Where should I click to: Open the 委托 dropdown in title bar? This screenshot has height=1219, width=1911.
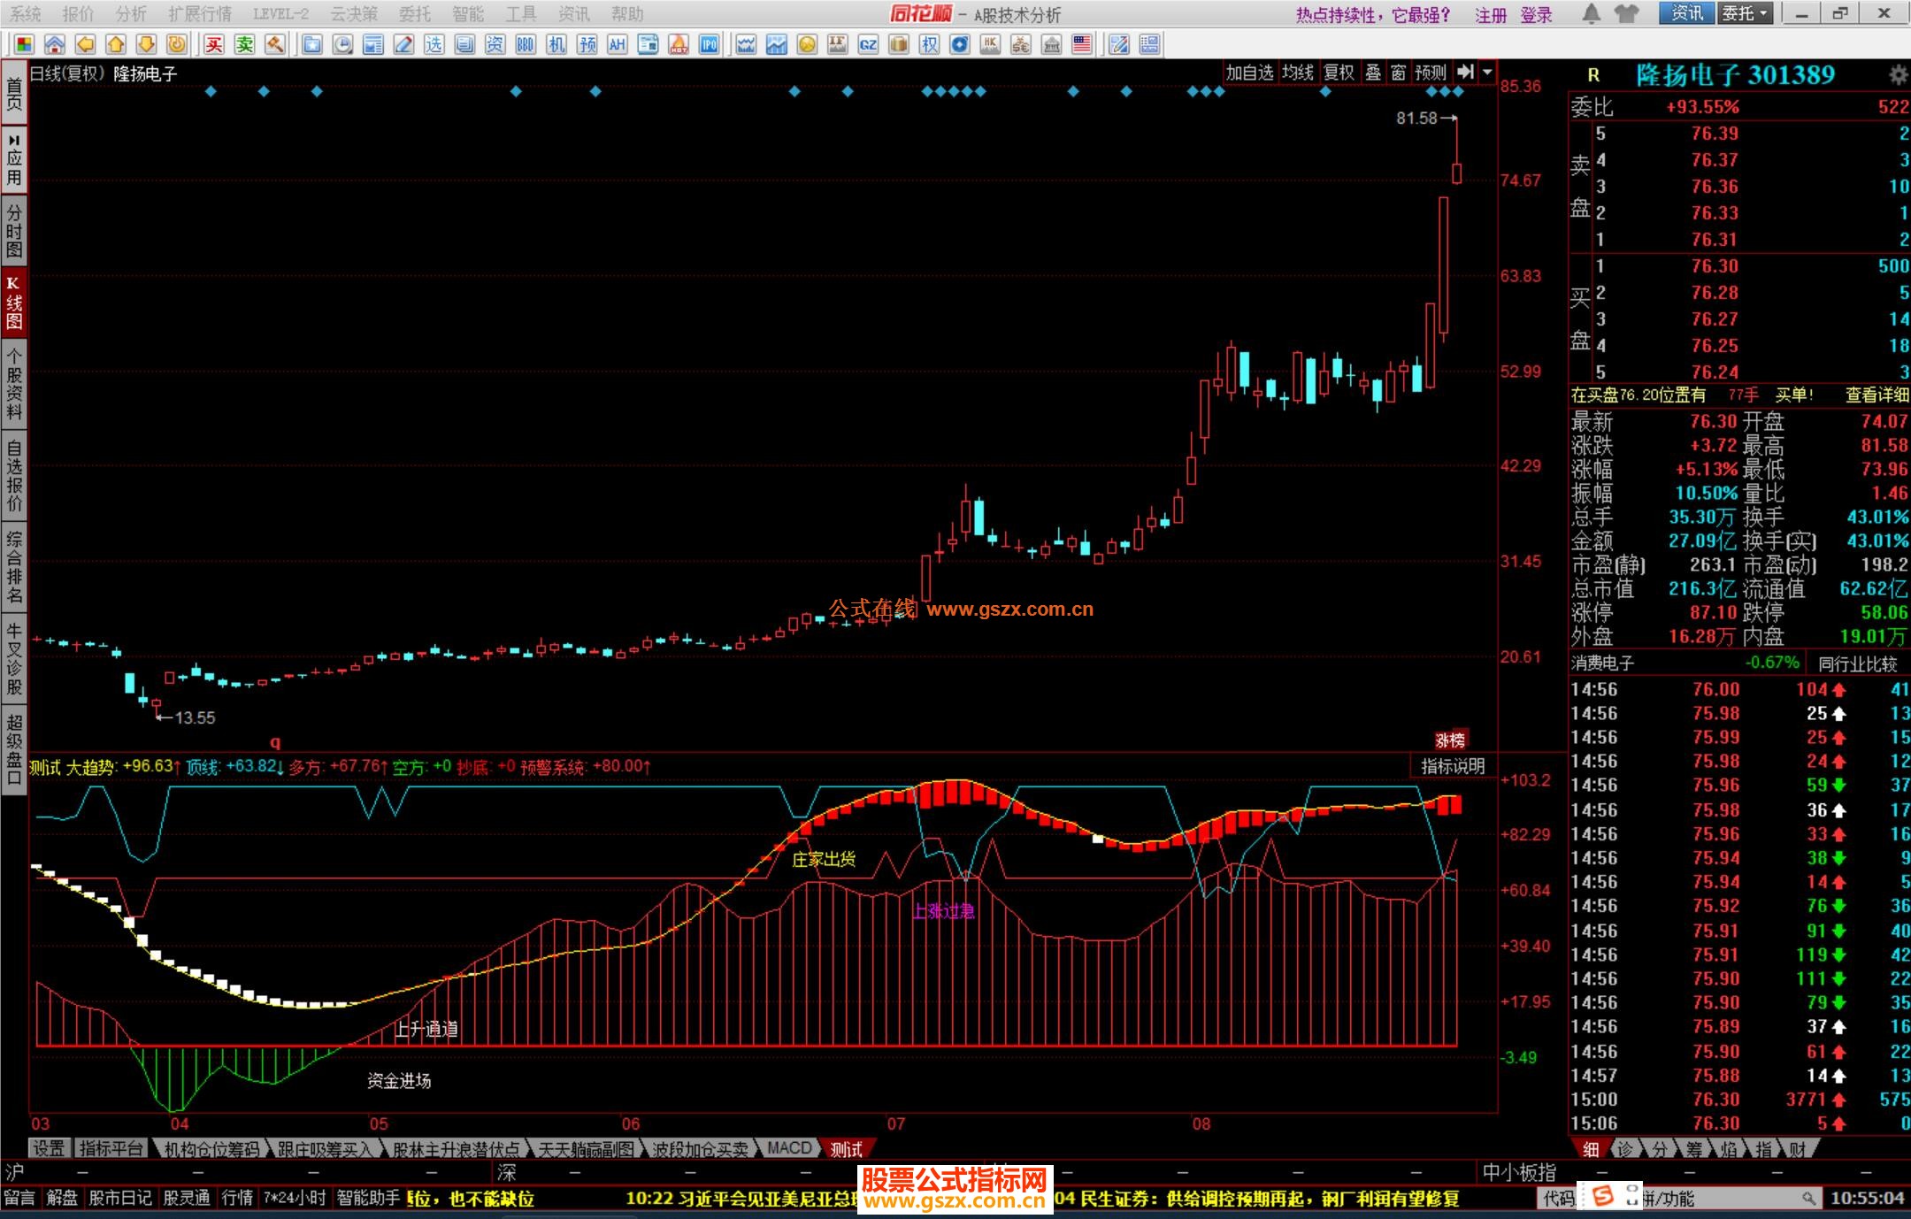[x=1745, y=13]
